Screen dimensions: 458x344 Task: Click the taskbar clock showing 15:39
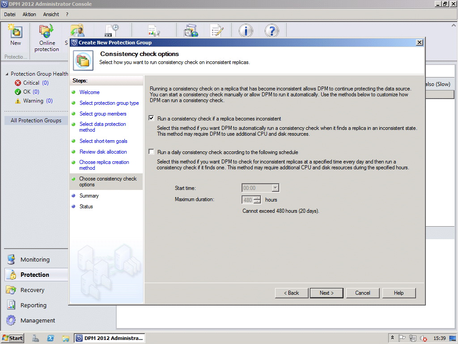(439, 338)
